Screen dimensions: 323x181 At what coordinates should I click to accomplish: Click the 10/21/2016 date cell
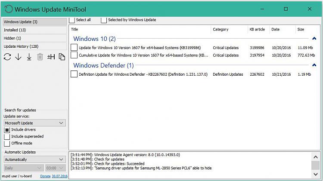[281, 74]
